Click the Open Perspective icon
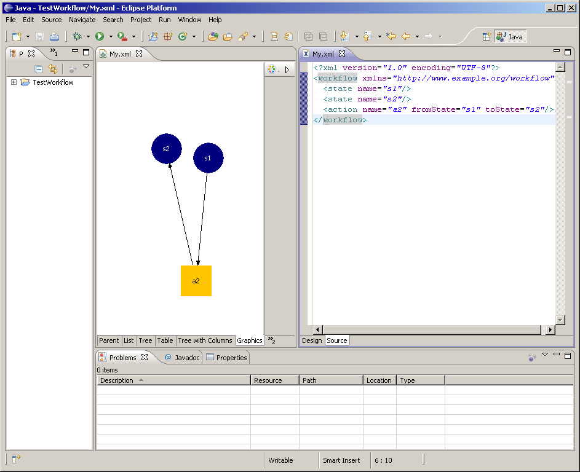Image resolution: width=580 pixels, height=472 pixels. click(x=487, y=37)
